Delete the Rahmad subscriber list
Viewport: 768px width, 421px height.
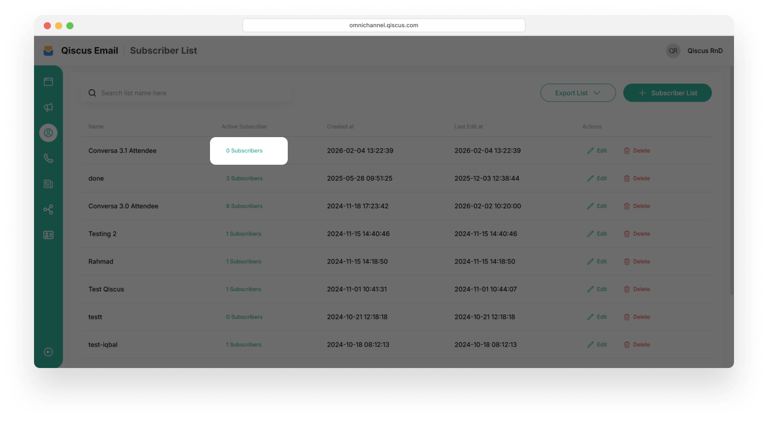coord(637,262)
